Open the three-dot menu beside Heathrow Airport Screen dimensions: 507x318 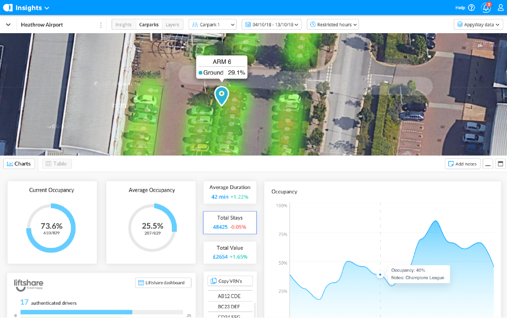tap(101, 25)
